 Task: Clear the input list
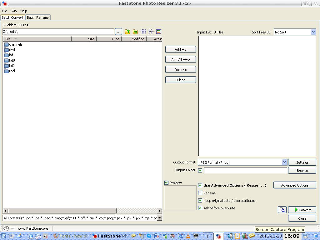pyautogui.click(x=181, y=80)
